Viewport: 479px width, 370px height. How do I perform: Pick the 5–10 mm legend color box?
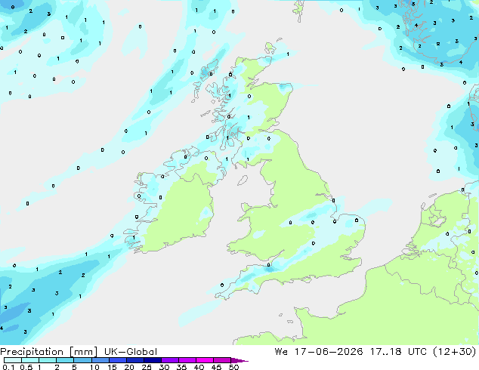click(x=82, y=360)
